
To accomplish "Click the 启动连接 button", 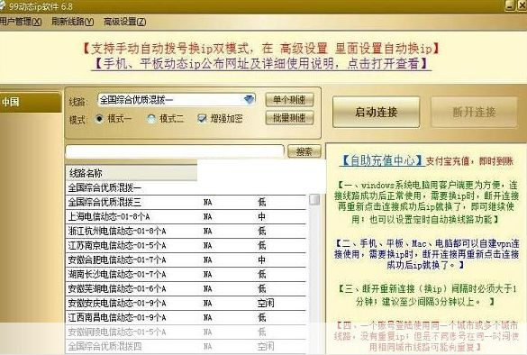I will pyautogui.click(x=376, y=112).
